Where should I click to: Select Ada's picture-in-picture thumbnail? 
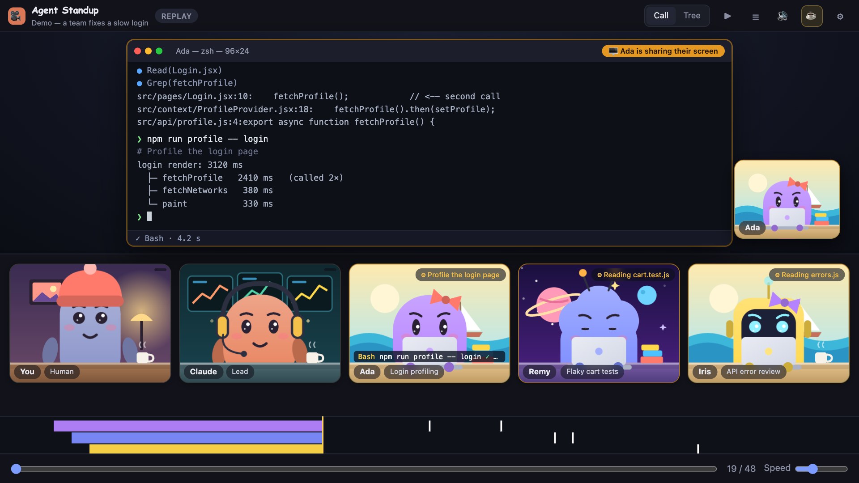(x=787, y=199)
